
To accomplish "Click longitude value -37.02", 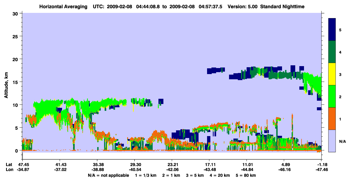I will pos(60,170).
